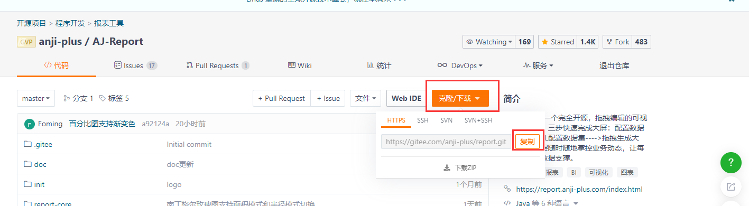Open the master branch dropdown
This screenshot has height=206, width=749.
pos(36,98)
